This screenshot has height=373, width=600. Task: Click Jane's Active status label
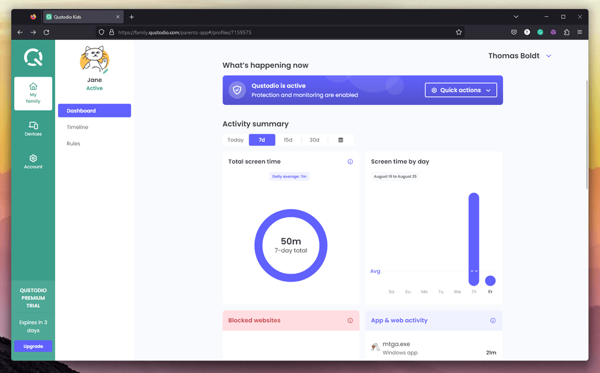click(95, 88)
